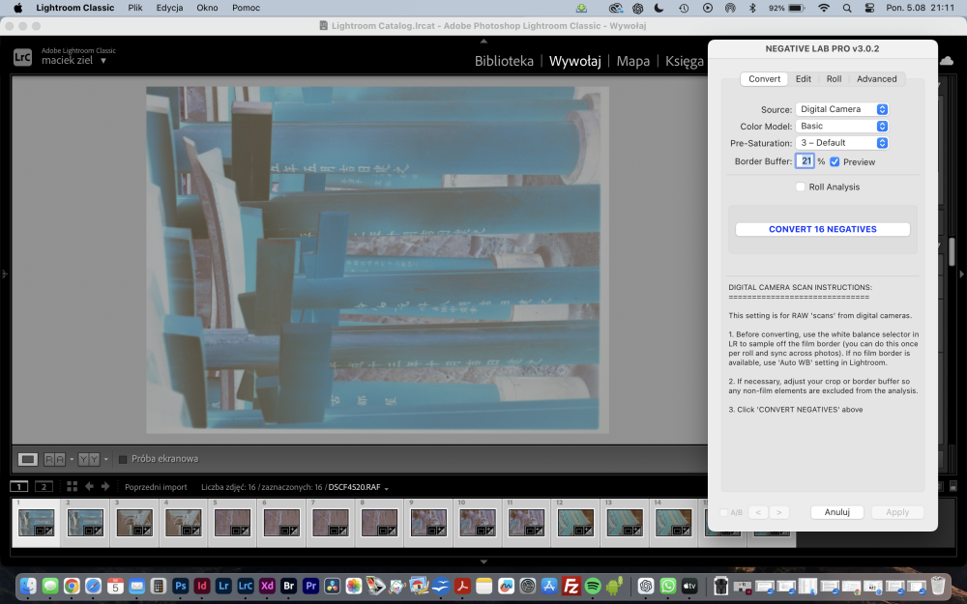Open the Source dropdown set to Digital Camera
The width and height of the screenshot is (967, 604).
(842, 109)
